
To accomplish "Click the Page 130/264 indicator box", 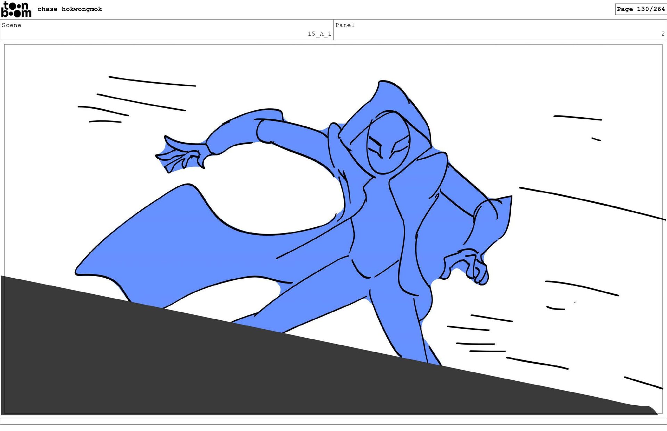I will 640,9.
